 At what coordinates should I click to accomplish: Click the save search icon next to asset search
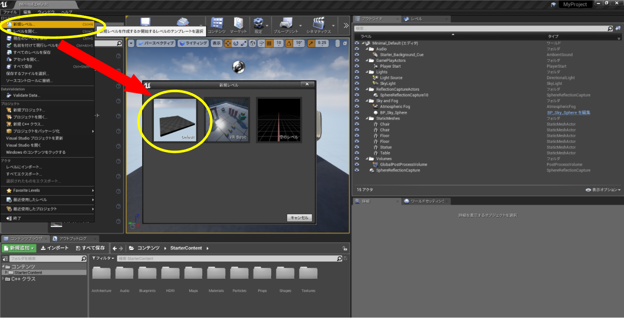click(346, 259)
